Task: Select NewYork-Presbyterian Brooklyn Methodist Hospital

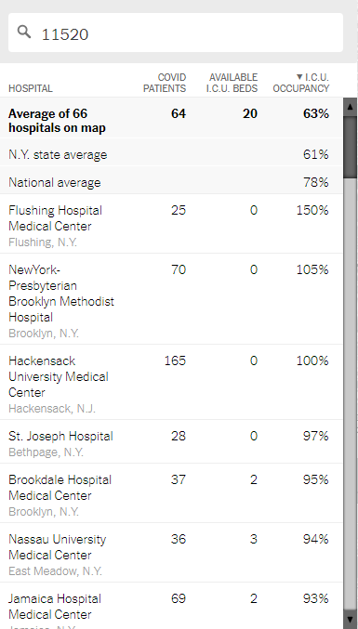Action: click(171, 299)
